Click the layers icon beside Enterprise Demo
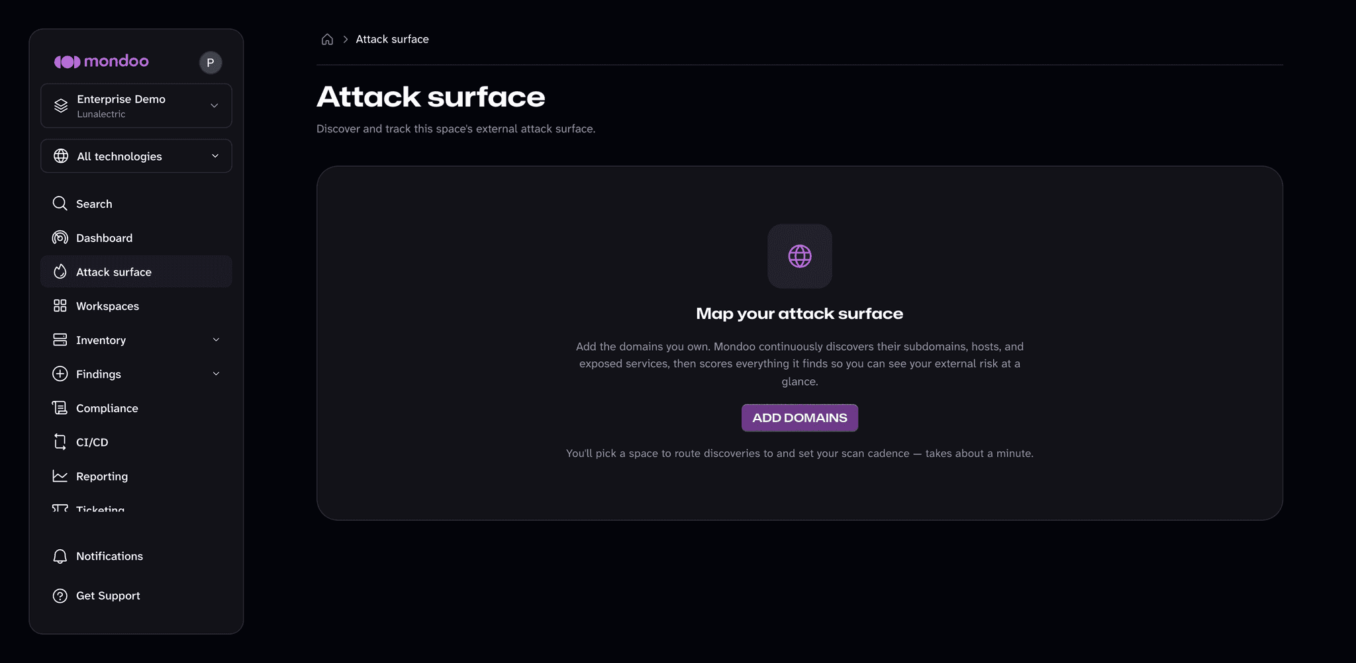 pyautogui.click(x=61, y=106)
